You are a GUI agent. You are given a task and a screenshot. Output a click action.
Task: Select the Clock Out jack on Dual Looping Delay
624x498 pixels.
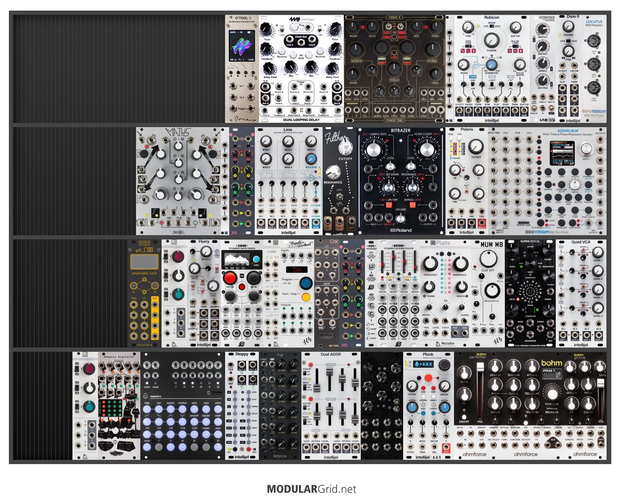pos(301,41)
